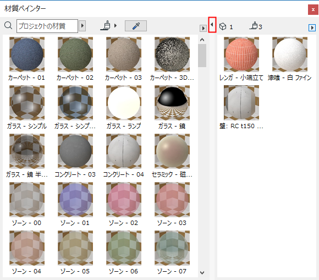Image resolution: width=319 pixels, height=280 pixels.
Task: Click the 3D cube element count icon
Action: pyautogui.click(x=223, y=26)
